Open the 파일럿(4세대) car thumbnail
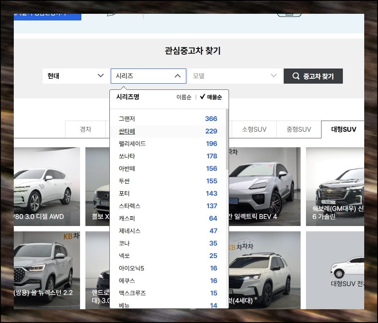This screenshot has width=378, height=323. tap(265, 270)
